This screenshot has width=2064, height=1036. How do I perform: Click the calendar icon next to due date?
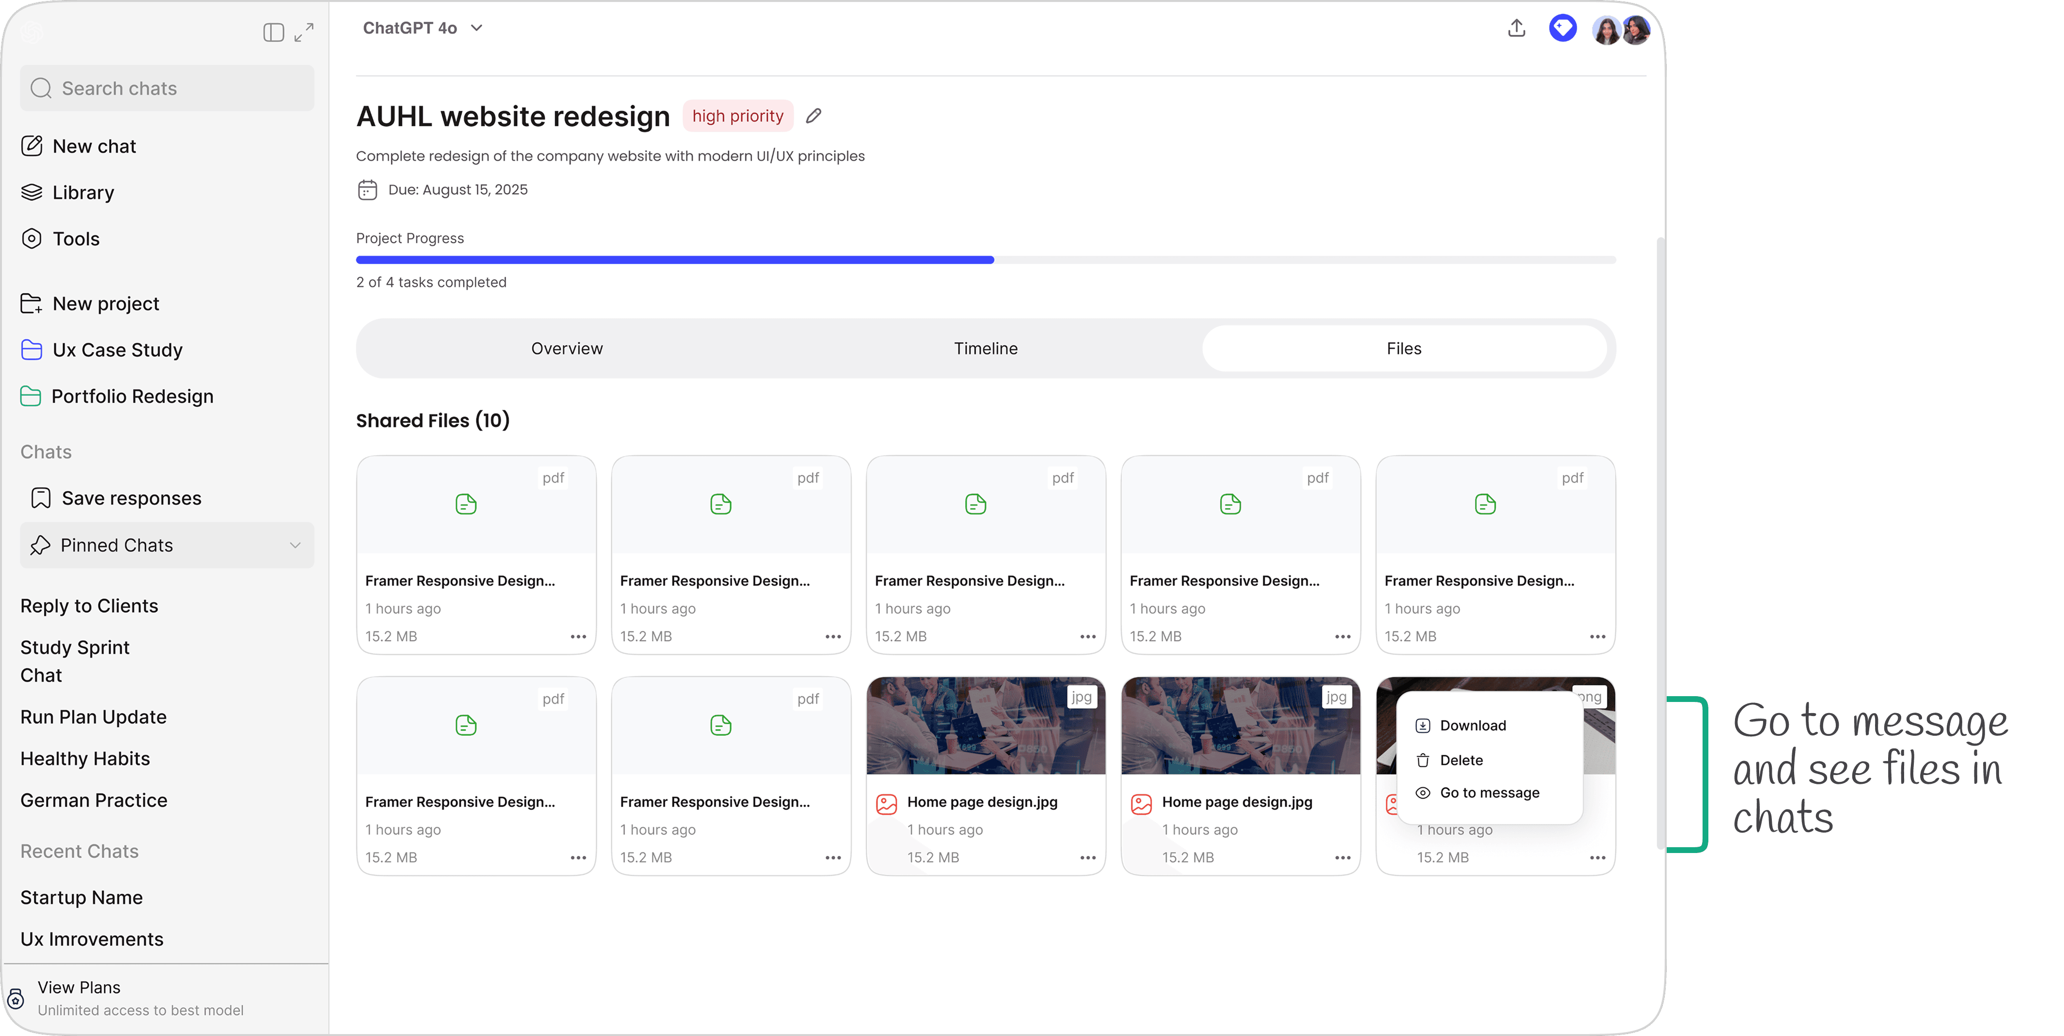tap(367, 190)
